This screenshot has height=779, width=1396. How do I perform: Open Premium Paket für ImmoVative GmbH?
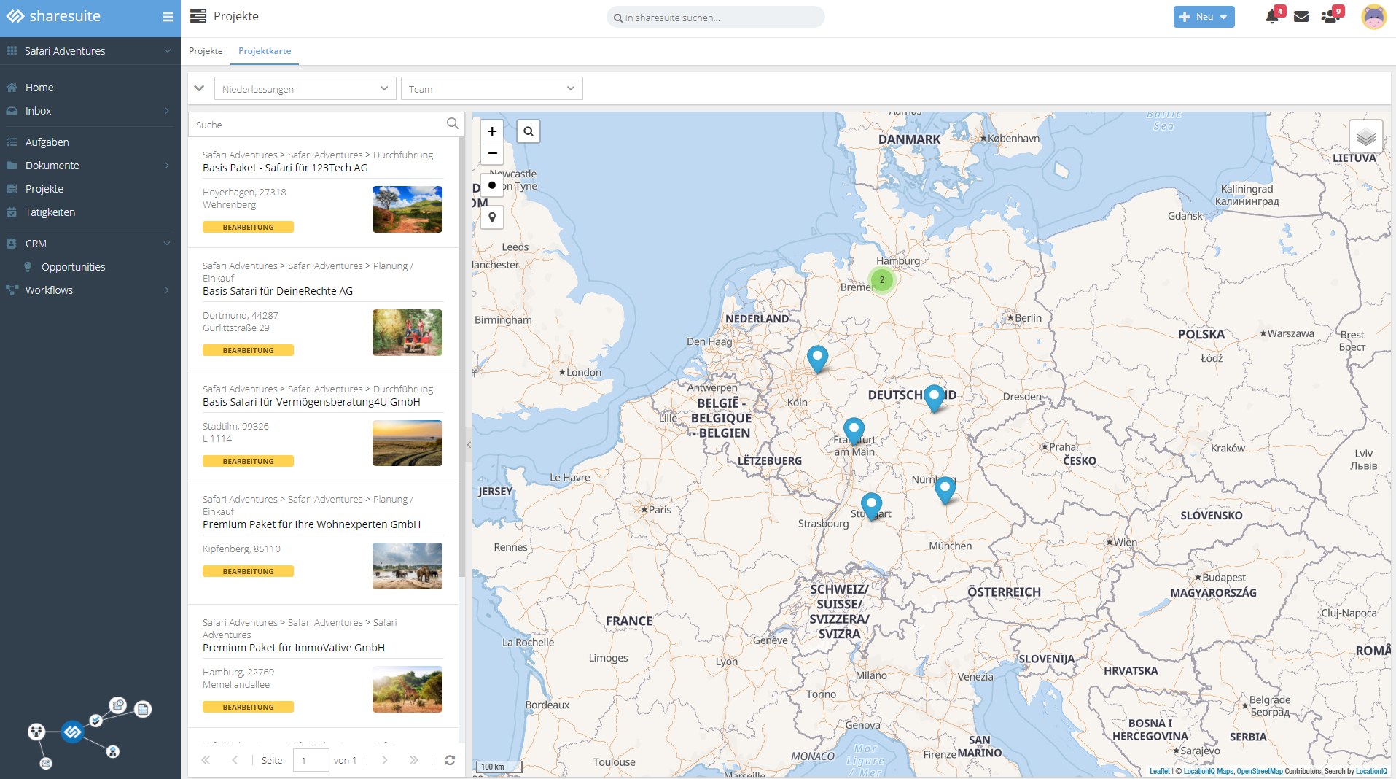(x=294, y=648)
